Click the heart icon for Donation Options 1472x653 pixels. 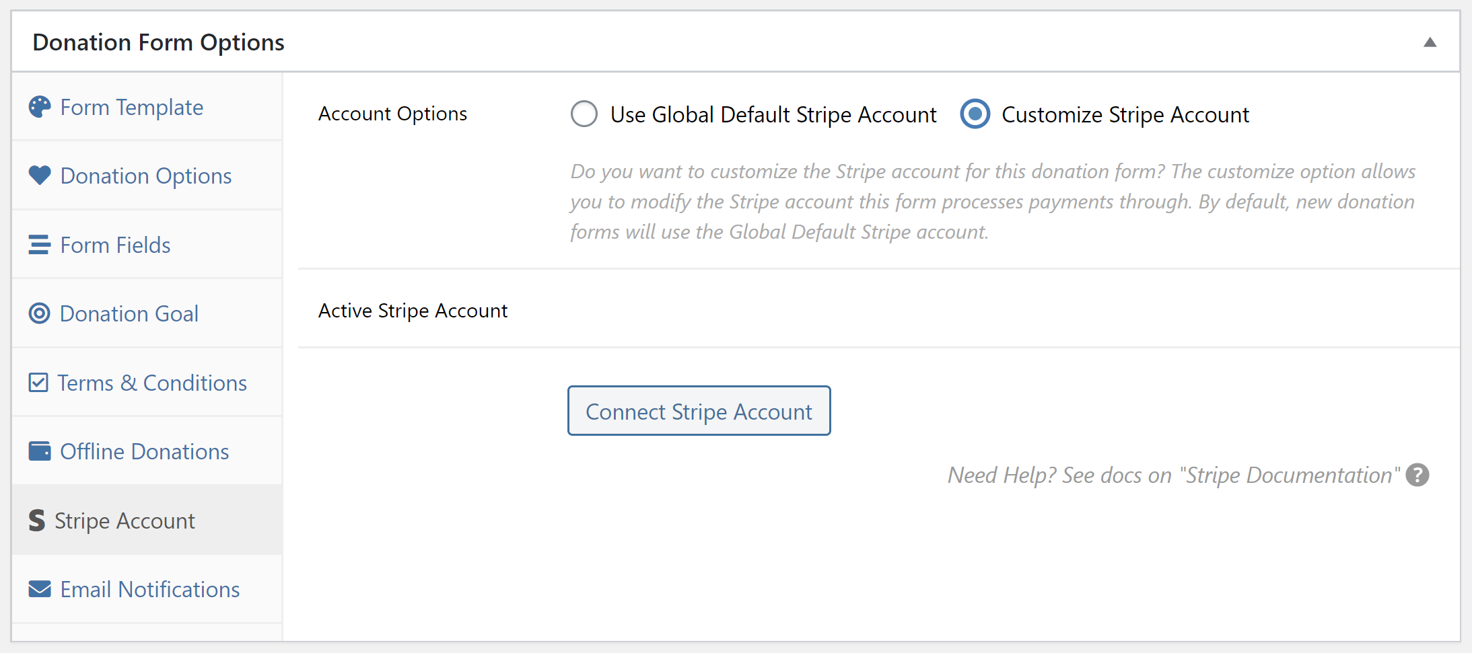pyautogui.click(x=39, y=175)
